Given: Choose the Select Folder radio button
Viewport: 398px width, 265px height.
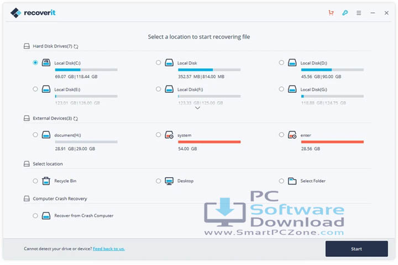Looking at the screenshot, I should (x=281, y=181).
